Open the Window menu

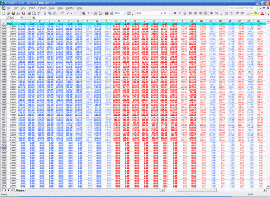[x=70, y=8]
